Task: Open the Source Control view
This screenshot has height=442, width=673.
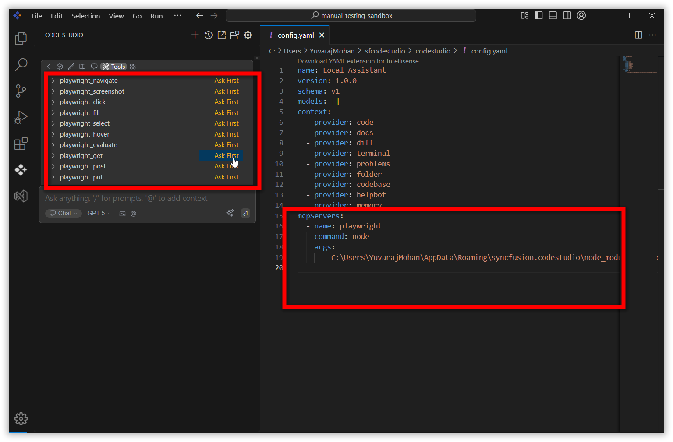Action: [21, 91]
